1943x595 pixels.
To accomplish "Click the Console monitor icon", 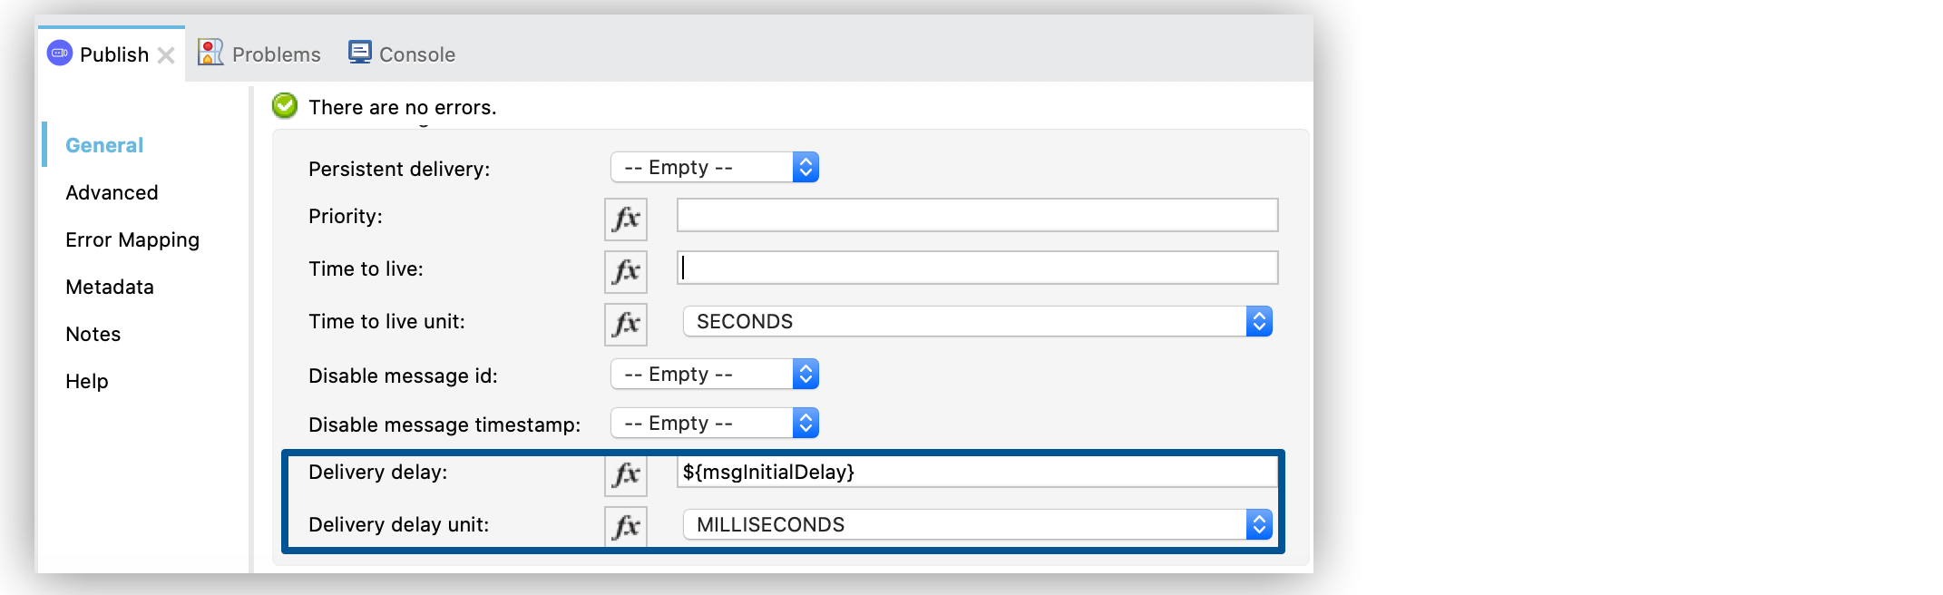I will pyautogui.click(x=359, y=52).
